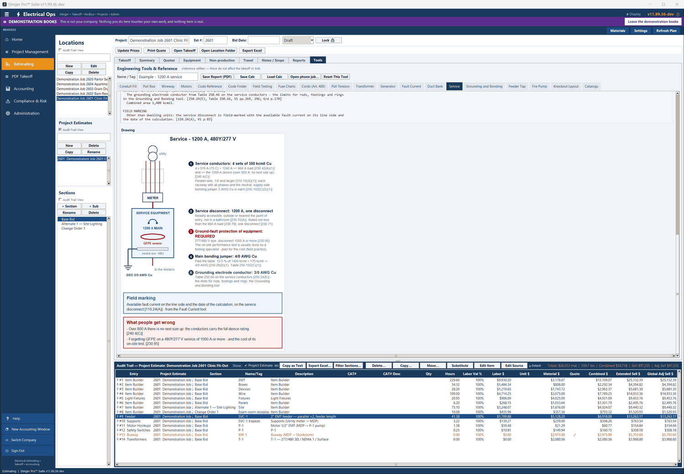The height and width of the screenshot is (474, 684).
Task: Expand audit row #5 Light Fixtures
Action: [117, 398]
